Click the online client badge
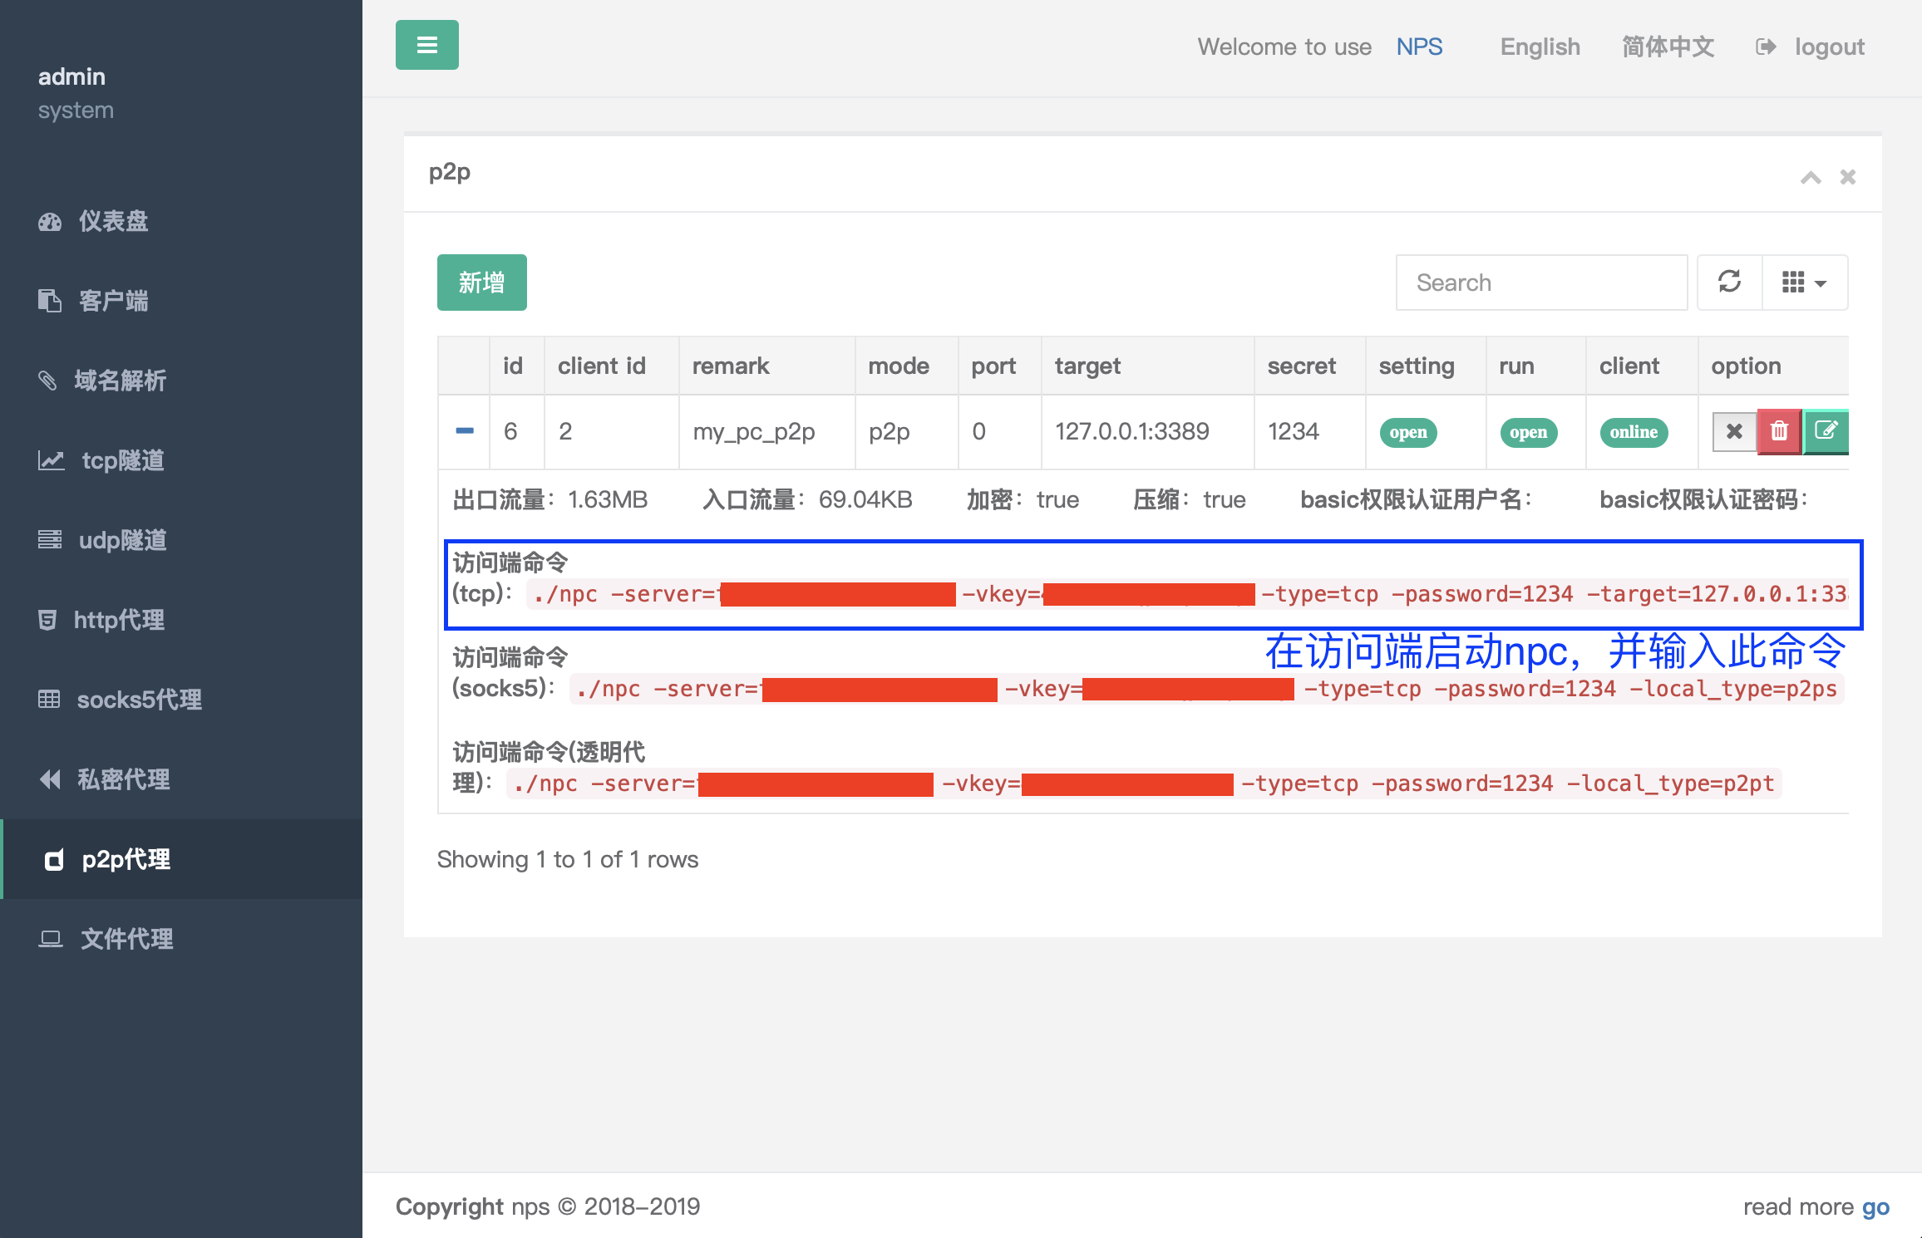 pos(1634,432)
